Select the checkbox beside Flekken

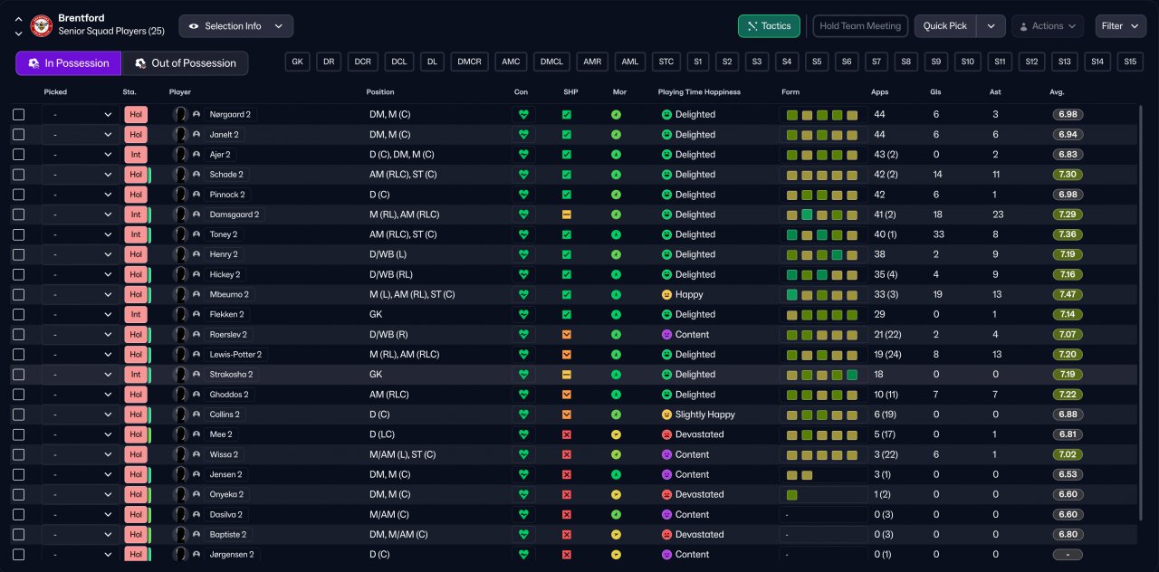pos(19,315)
